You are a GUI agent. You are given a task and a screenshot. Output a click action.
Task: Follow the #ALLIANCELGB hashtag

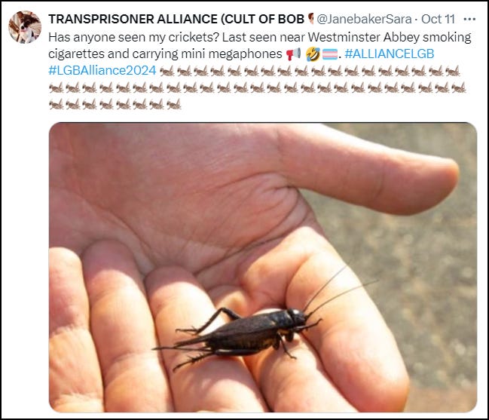(390, 54)
